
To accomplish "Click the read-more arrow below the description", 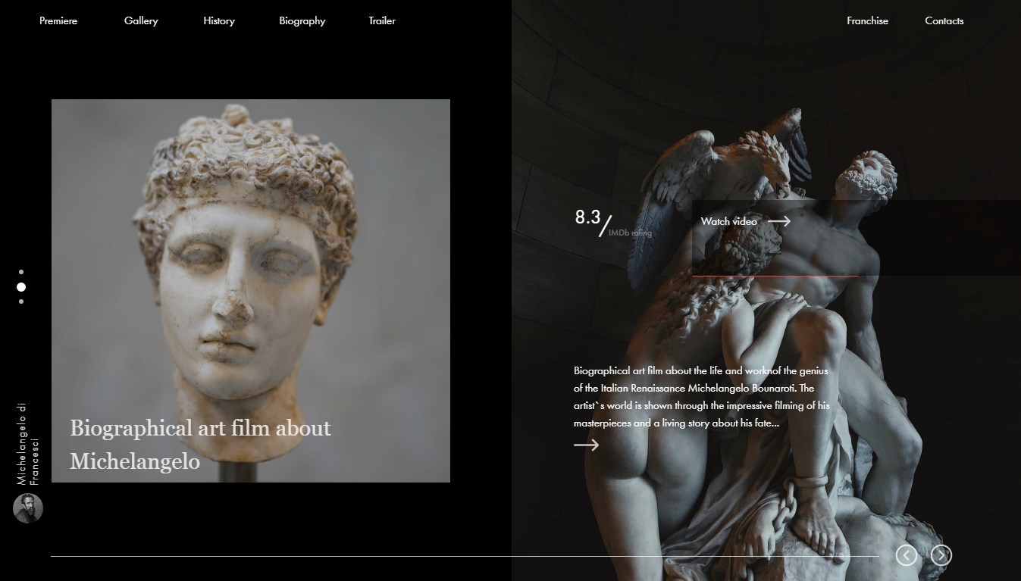I will (586, 445).
